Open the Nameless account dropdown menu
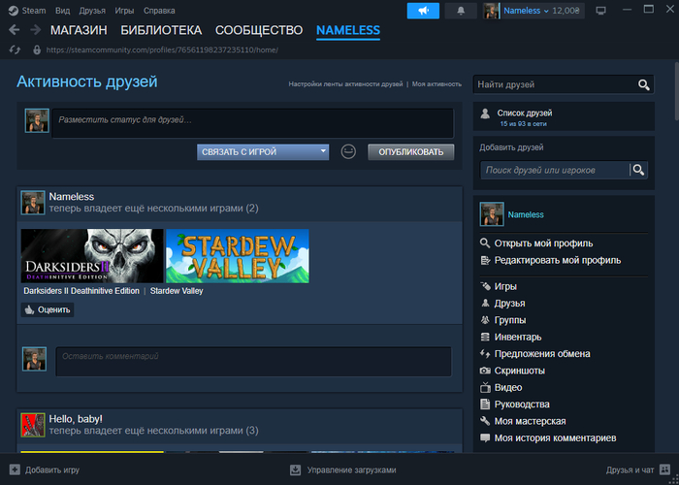The image size is (679, 485). (x=526, y=11)
